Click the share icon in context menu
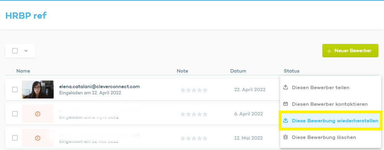Screen dimensions: 384x150 pyautogui.click(x=286, y=87)
